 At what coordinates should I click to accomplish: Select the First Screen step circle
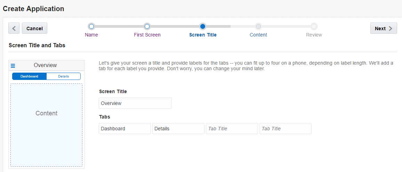point(147,26)
